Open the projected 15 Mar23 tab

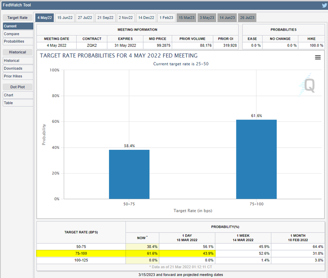pos(187,17)
